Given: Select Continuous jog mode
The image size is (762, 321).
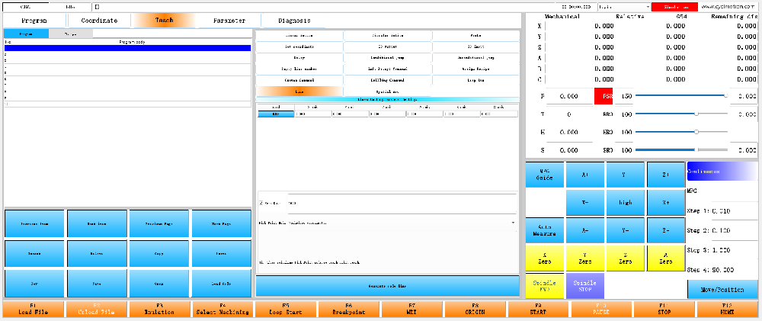Looking at the screenshot, I should (722, 172).
